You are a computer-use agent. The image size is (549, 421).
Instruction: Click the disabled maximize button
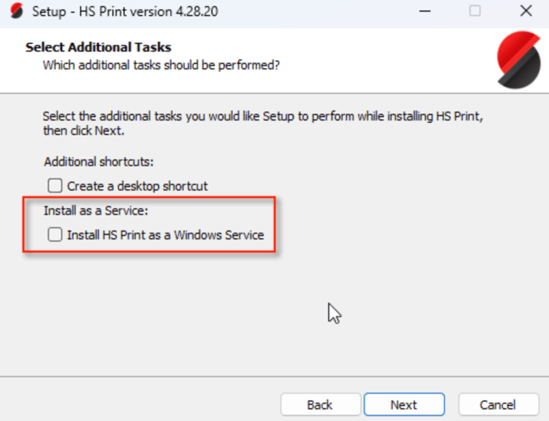(x=475, y=11)
